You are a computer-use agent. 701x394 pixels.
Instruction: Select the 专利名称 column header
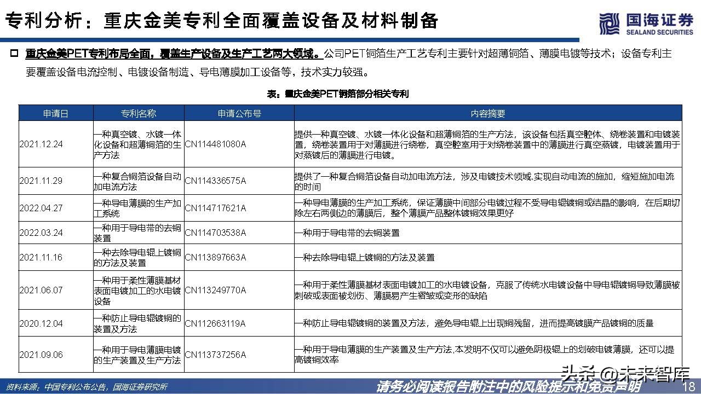point(138,113)
